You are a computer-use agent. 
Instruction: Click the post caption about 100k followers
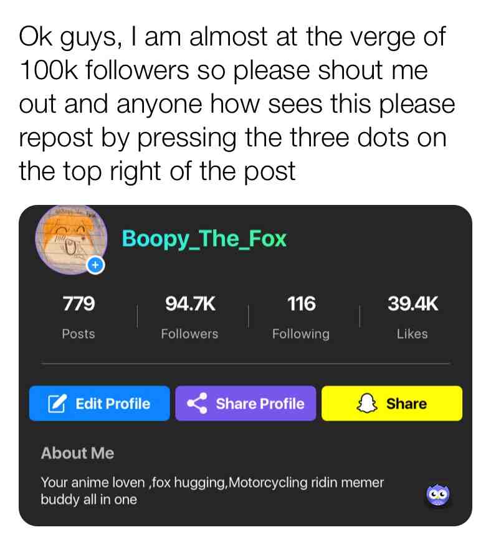click(236, 103)
